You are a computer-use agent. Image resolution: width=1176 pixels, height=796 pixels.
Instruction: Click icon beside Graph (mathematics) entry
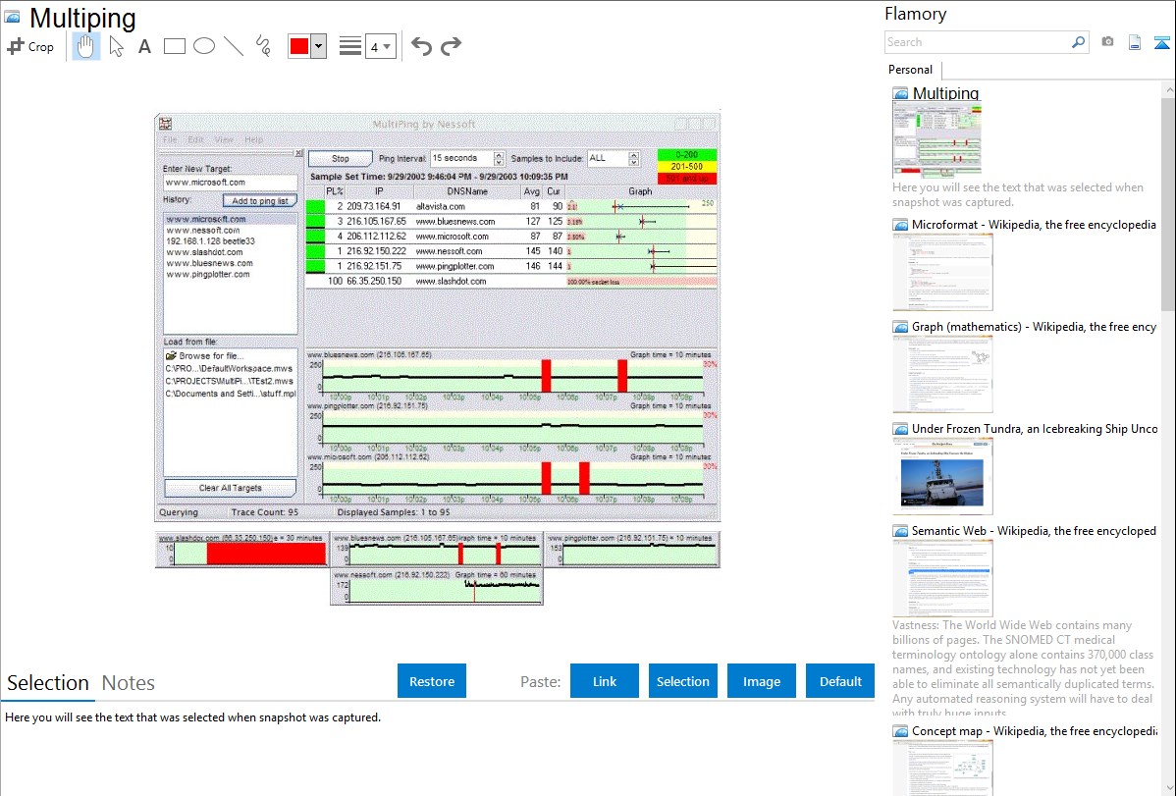(x=900, y=327)
